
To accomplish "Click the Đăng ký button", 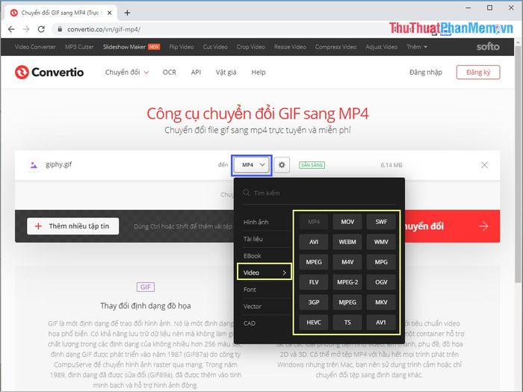I will click(x=478, y=72).
